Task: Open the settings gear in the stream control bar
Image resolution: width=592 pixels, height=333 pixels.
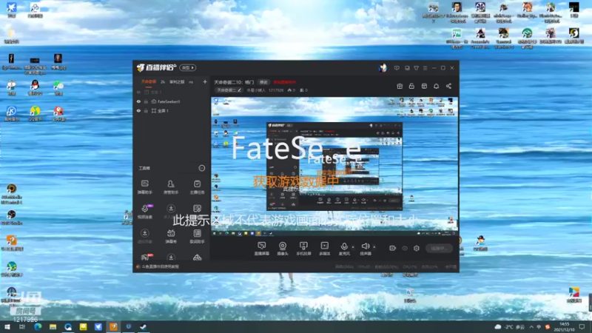Action: coord(417,248)
